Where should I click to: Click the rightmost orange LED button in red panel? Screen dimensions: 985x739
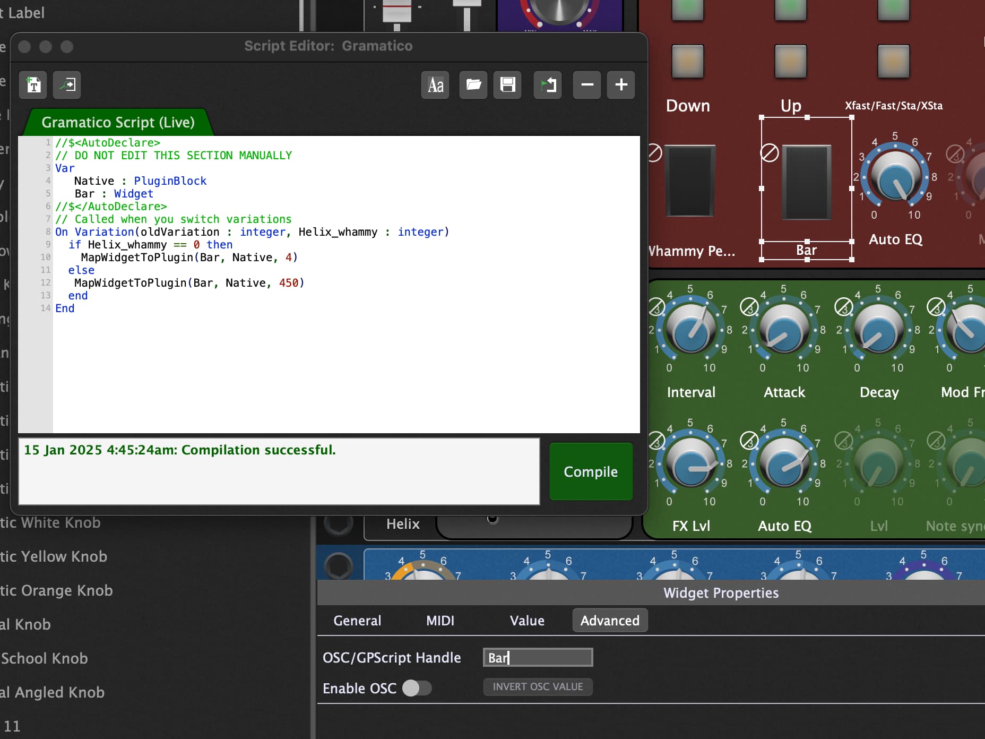pos(893,61)
